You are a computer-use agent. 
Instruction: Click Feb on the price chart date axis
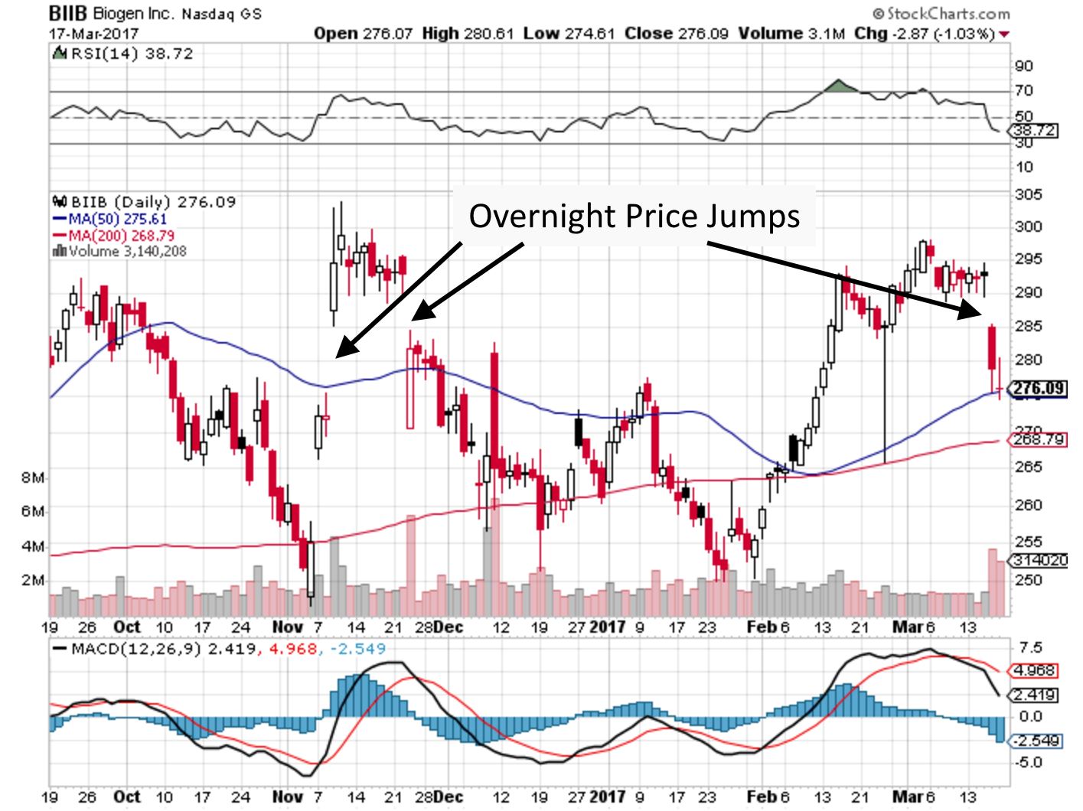762,627
